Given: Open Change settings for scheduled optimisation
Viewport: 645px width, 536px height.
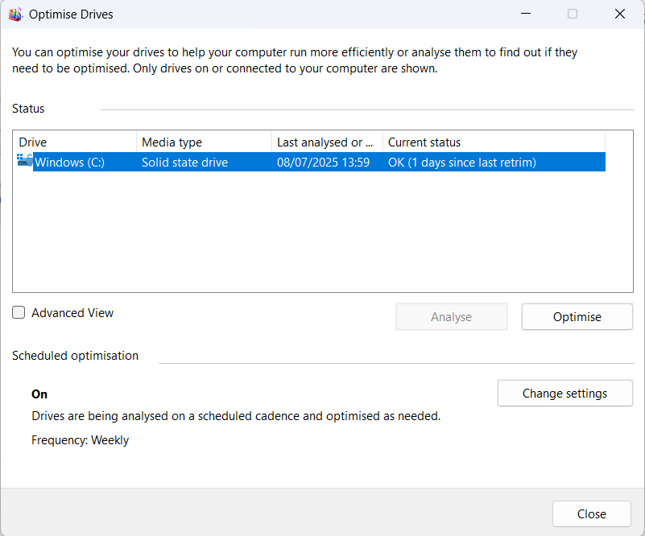Looking at the screenshot, I should coord(564,394).
